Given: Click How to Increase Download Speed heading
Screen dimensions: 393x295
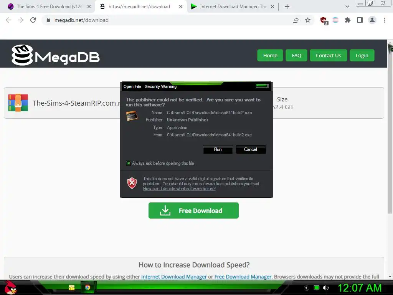Looking at the screenshot, I should coord(194,265).
